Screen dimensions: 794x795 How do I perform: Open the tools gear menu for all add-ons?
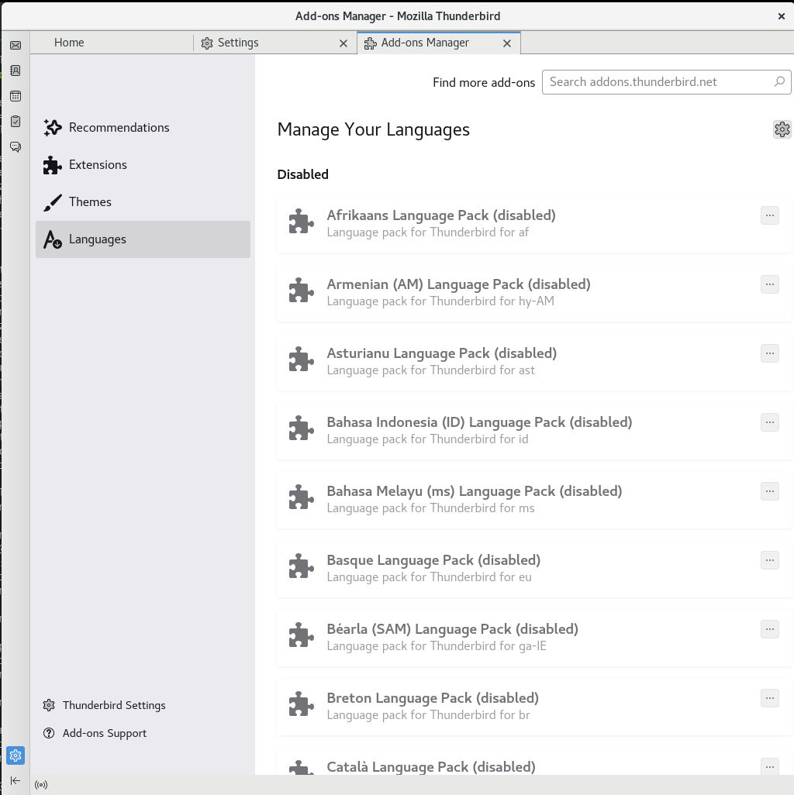782,129
